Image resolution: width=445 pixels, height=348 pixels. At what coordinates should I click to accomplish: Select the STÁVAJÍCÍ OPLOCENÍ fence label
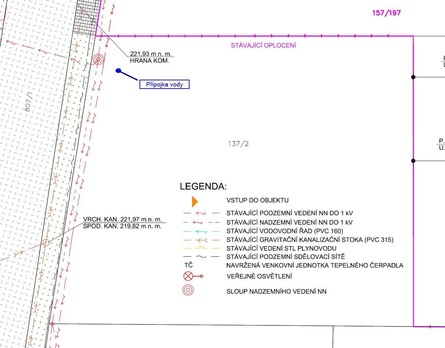[263, 45]
